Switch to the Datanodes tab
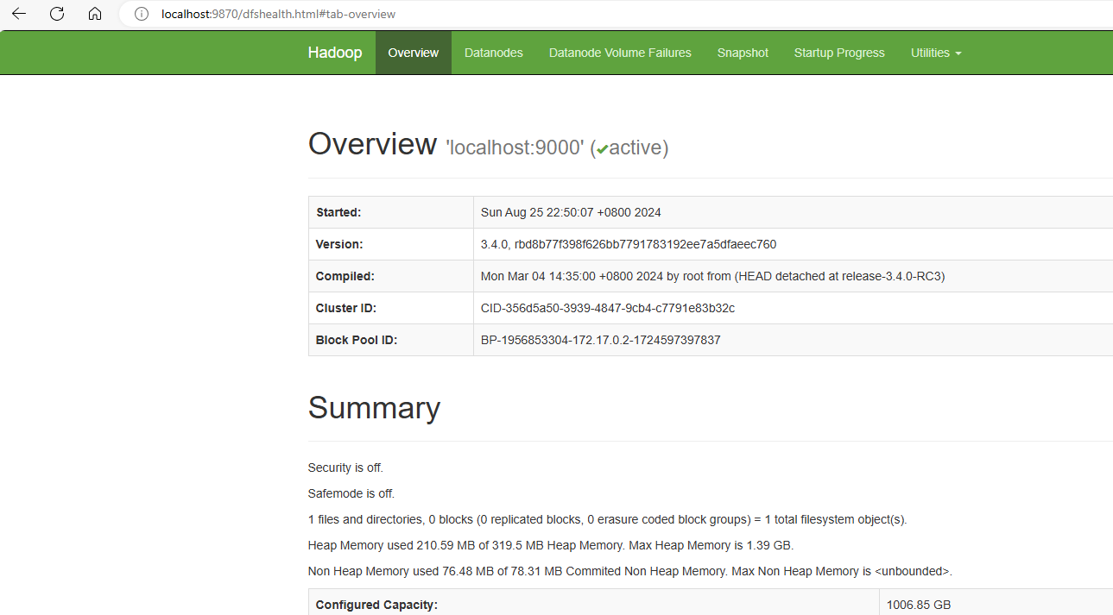Image resolution: width=1113 pixels, height=615 pixels. pos(493,53)
